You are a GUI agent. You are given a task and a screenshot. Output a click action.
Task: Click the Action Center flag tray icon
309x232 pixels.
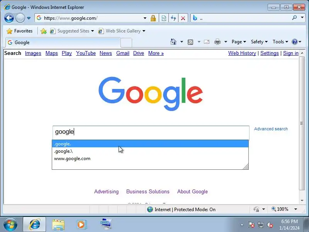click(251, 225)
